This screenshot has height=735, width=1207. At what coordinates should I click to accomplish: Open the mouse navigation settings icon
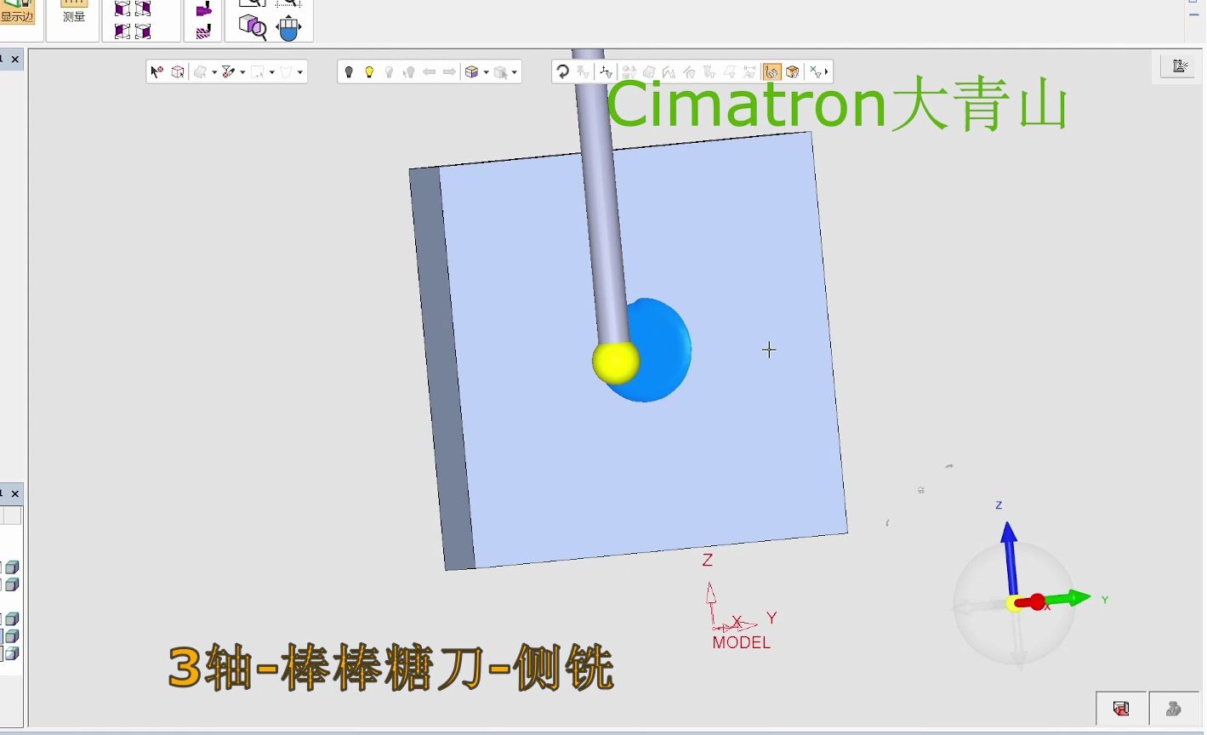288,27
